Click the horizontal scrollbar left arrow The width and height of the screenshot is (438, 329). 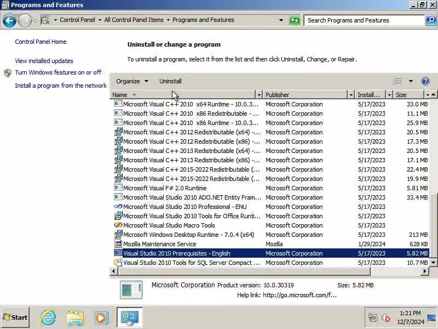click(x=113, y=271)
